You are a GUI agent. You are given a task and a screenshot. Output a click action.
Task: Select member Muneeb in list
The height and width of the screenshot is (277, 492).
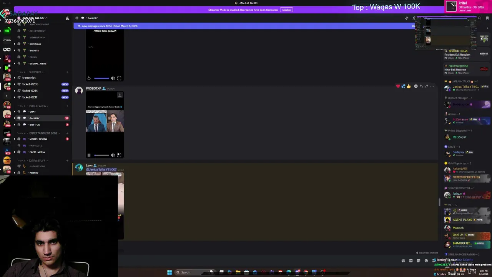tap(467, 228)
